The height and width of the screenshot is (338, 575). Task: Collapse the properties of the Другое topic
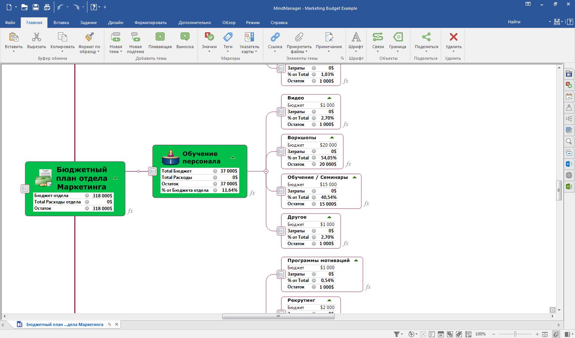click(329, 217)
